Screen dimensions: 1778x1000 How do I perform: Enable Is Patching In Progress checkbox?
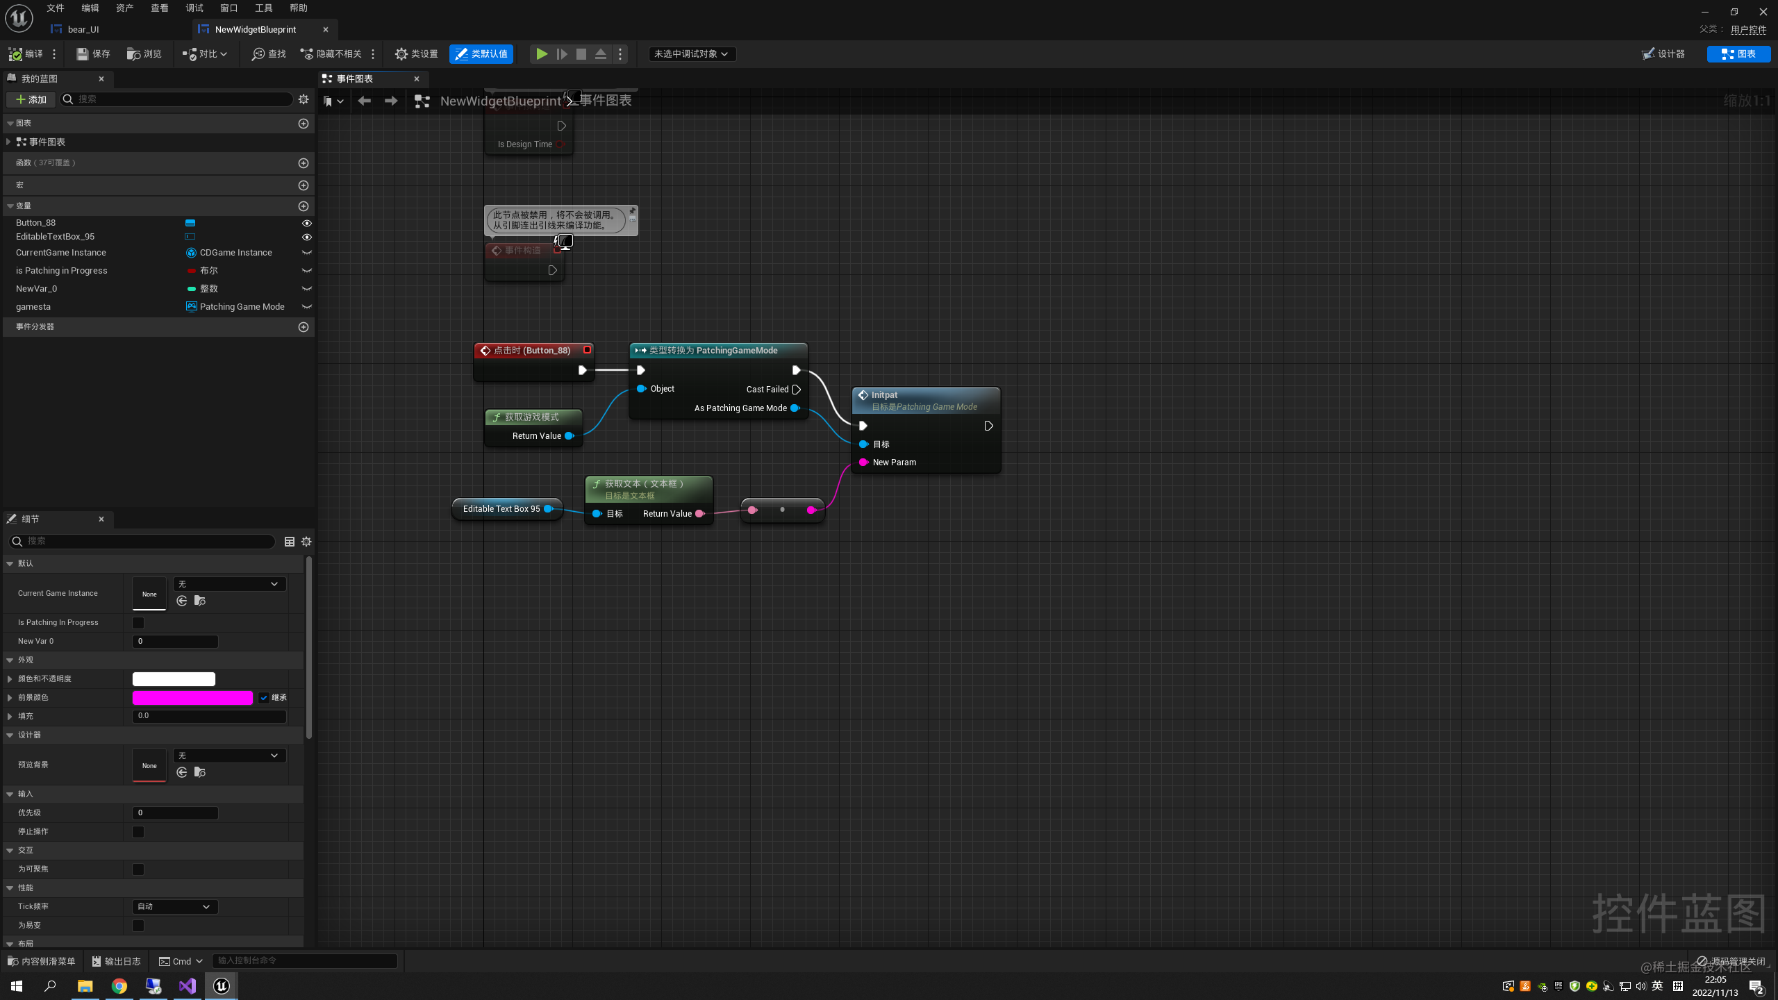(138, 623)
